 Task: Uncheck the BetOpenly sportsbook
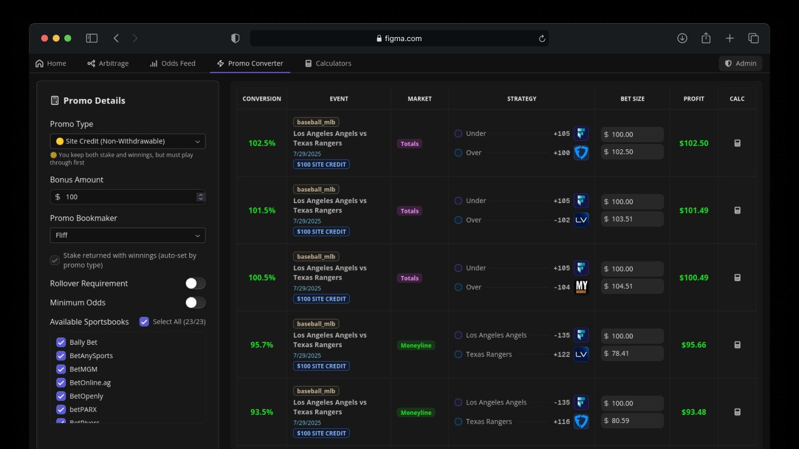tap(61, 396)
